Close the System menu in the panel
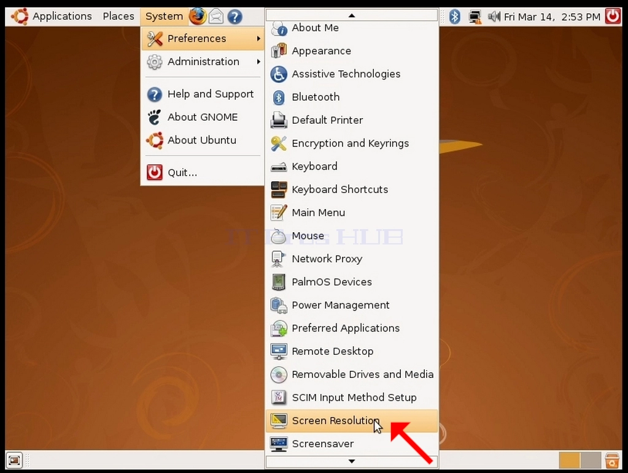Image resolution: width=628 pixels, height=473 pixels. tap(164, 17)
